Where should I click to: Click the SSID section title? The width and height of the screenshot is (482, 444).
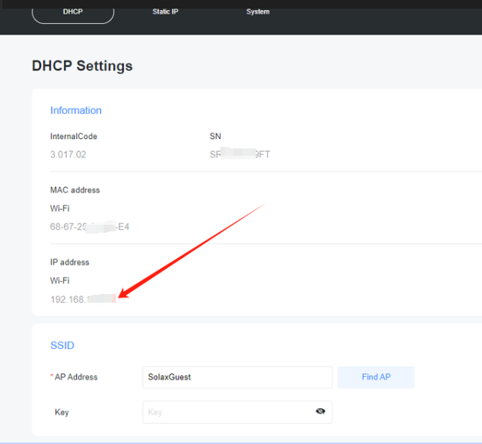[62, 345]
